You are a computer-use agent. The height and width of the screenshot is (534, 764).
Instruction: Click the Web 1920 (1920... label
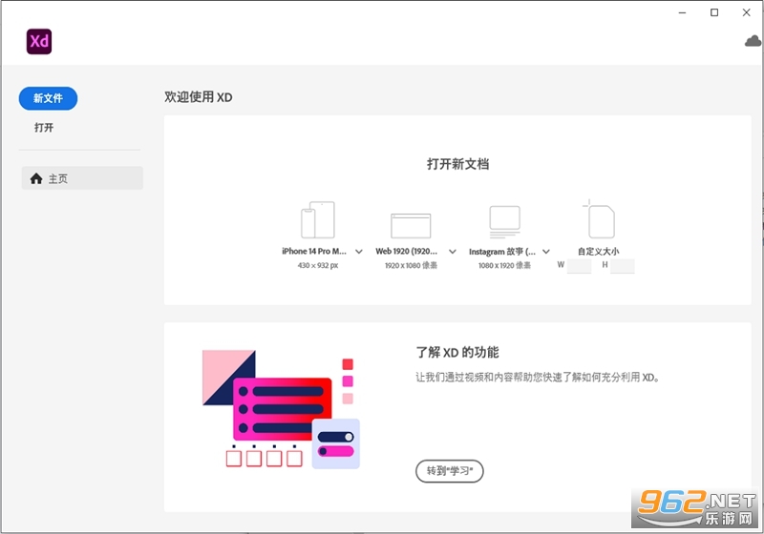[407, 252]
